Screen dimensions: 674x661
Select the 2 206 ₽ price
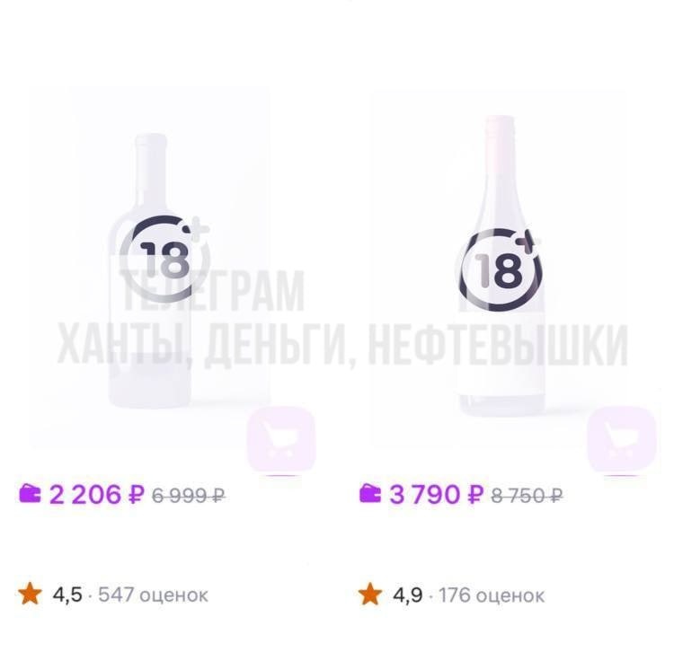[97, 494]
